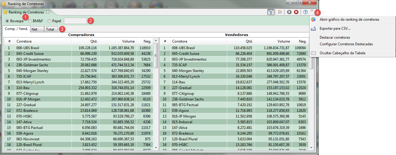Sort Compradoras table by Volume header

pyautogui.click(x=117, y=41)
